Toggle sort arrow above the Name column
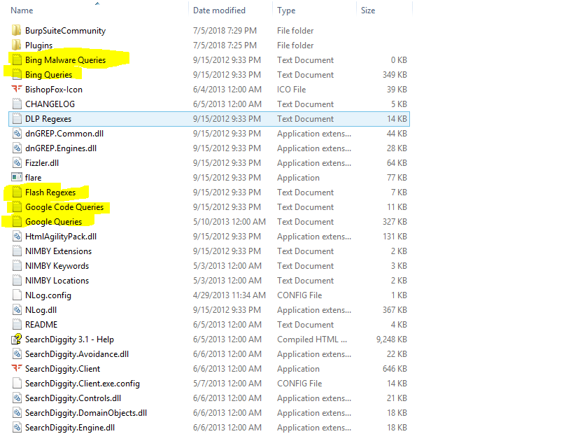Viewport: 566px width, 434px height. click(x=97, y=3)
